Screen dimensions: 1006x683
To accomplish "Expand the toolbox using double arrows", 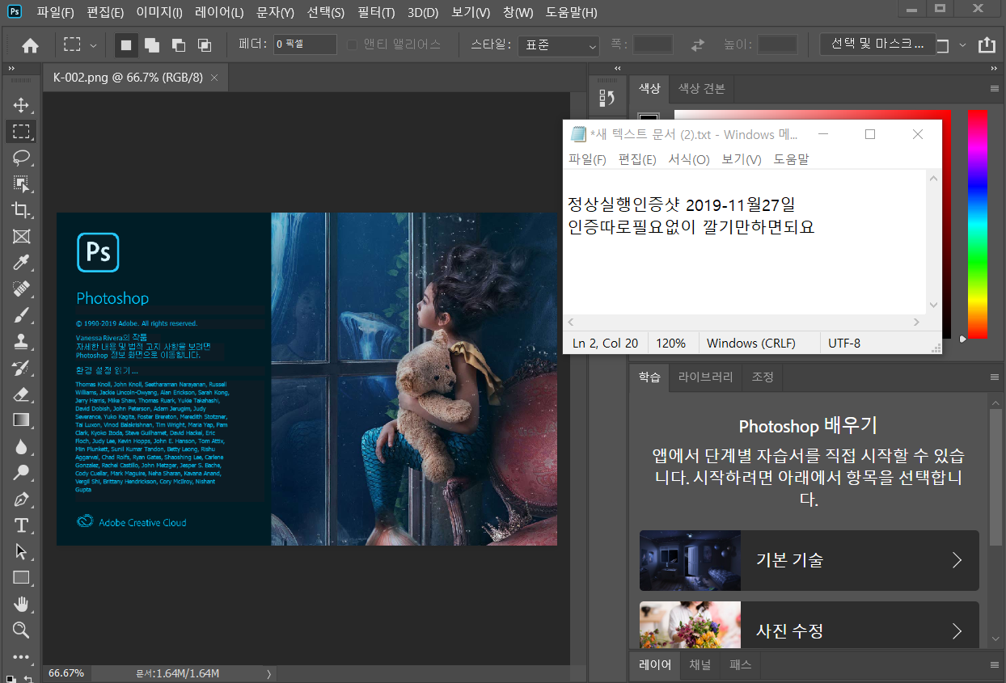I will point(11,70).
